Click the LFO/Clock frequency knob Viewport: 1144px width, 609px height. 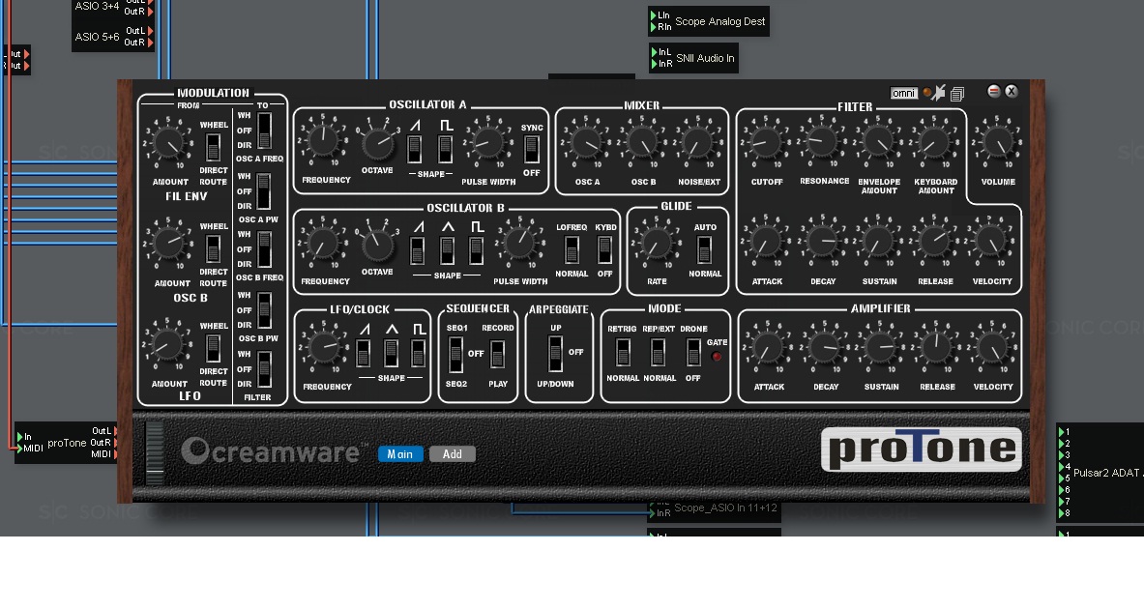tap(323, 348)
